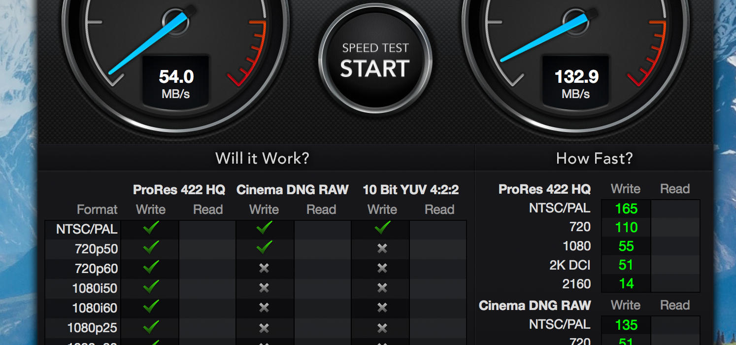Screen dimensions: 736x345
Task: Click Cinema DNG RAW write cross for 1080i60
Action: [264, 308]
